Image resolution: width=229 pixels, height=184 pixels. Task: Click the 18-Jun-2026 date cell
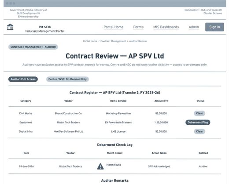coord(26,166)
